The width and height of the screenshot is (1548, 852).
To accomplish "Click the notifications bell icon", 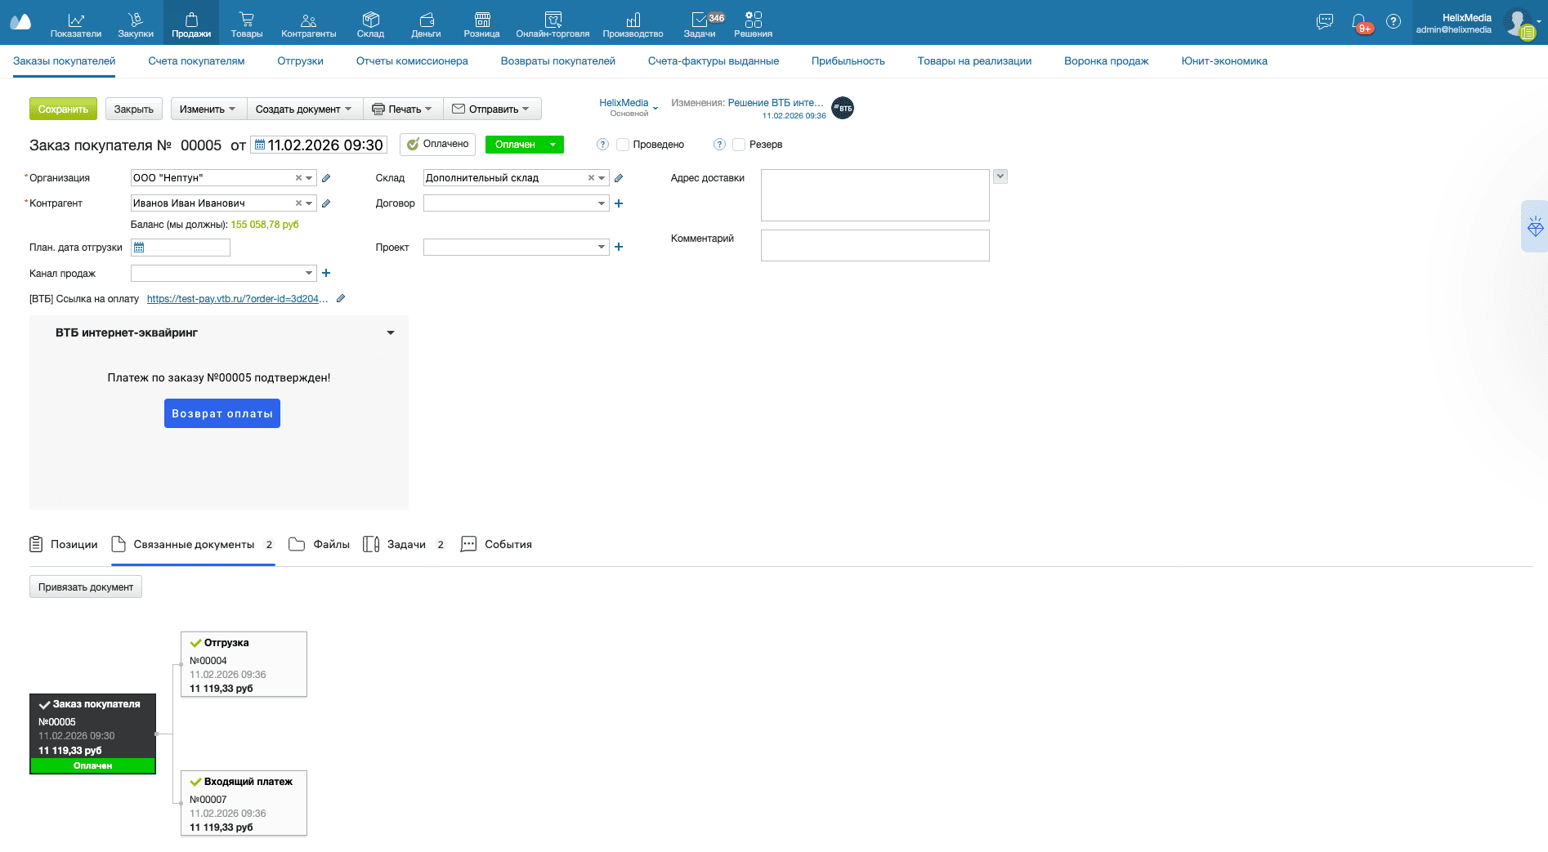I will 1358,22.
